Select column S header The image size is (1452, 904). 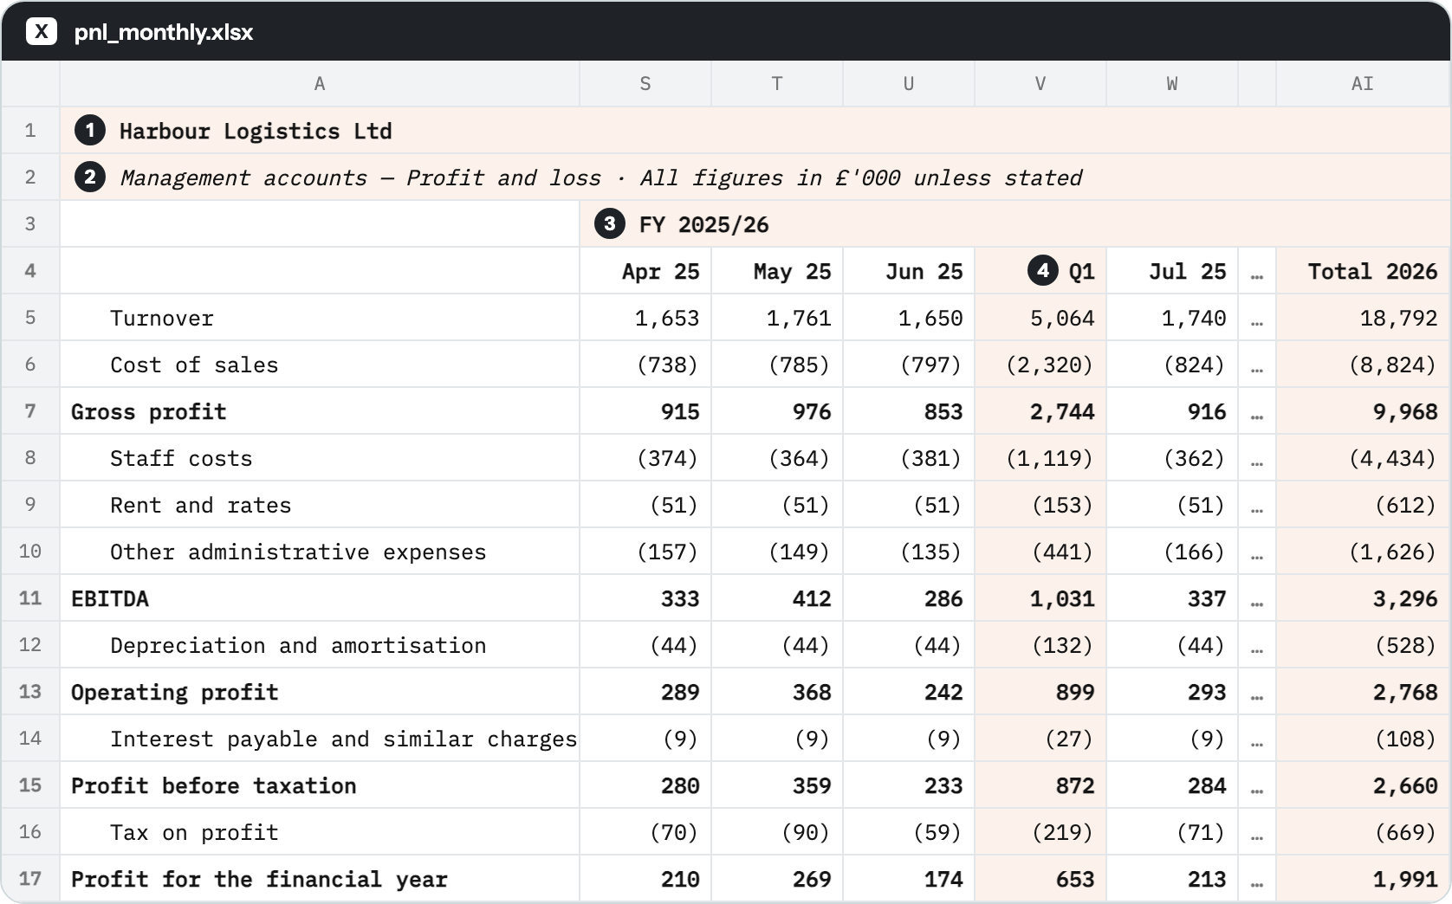tap(645, 84)
